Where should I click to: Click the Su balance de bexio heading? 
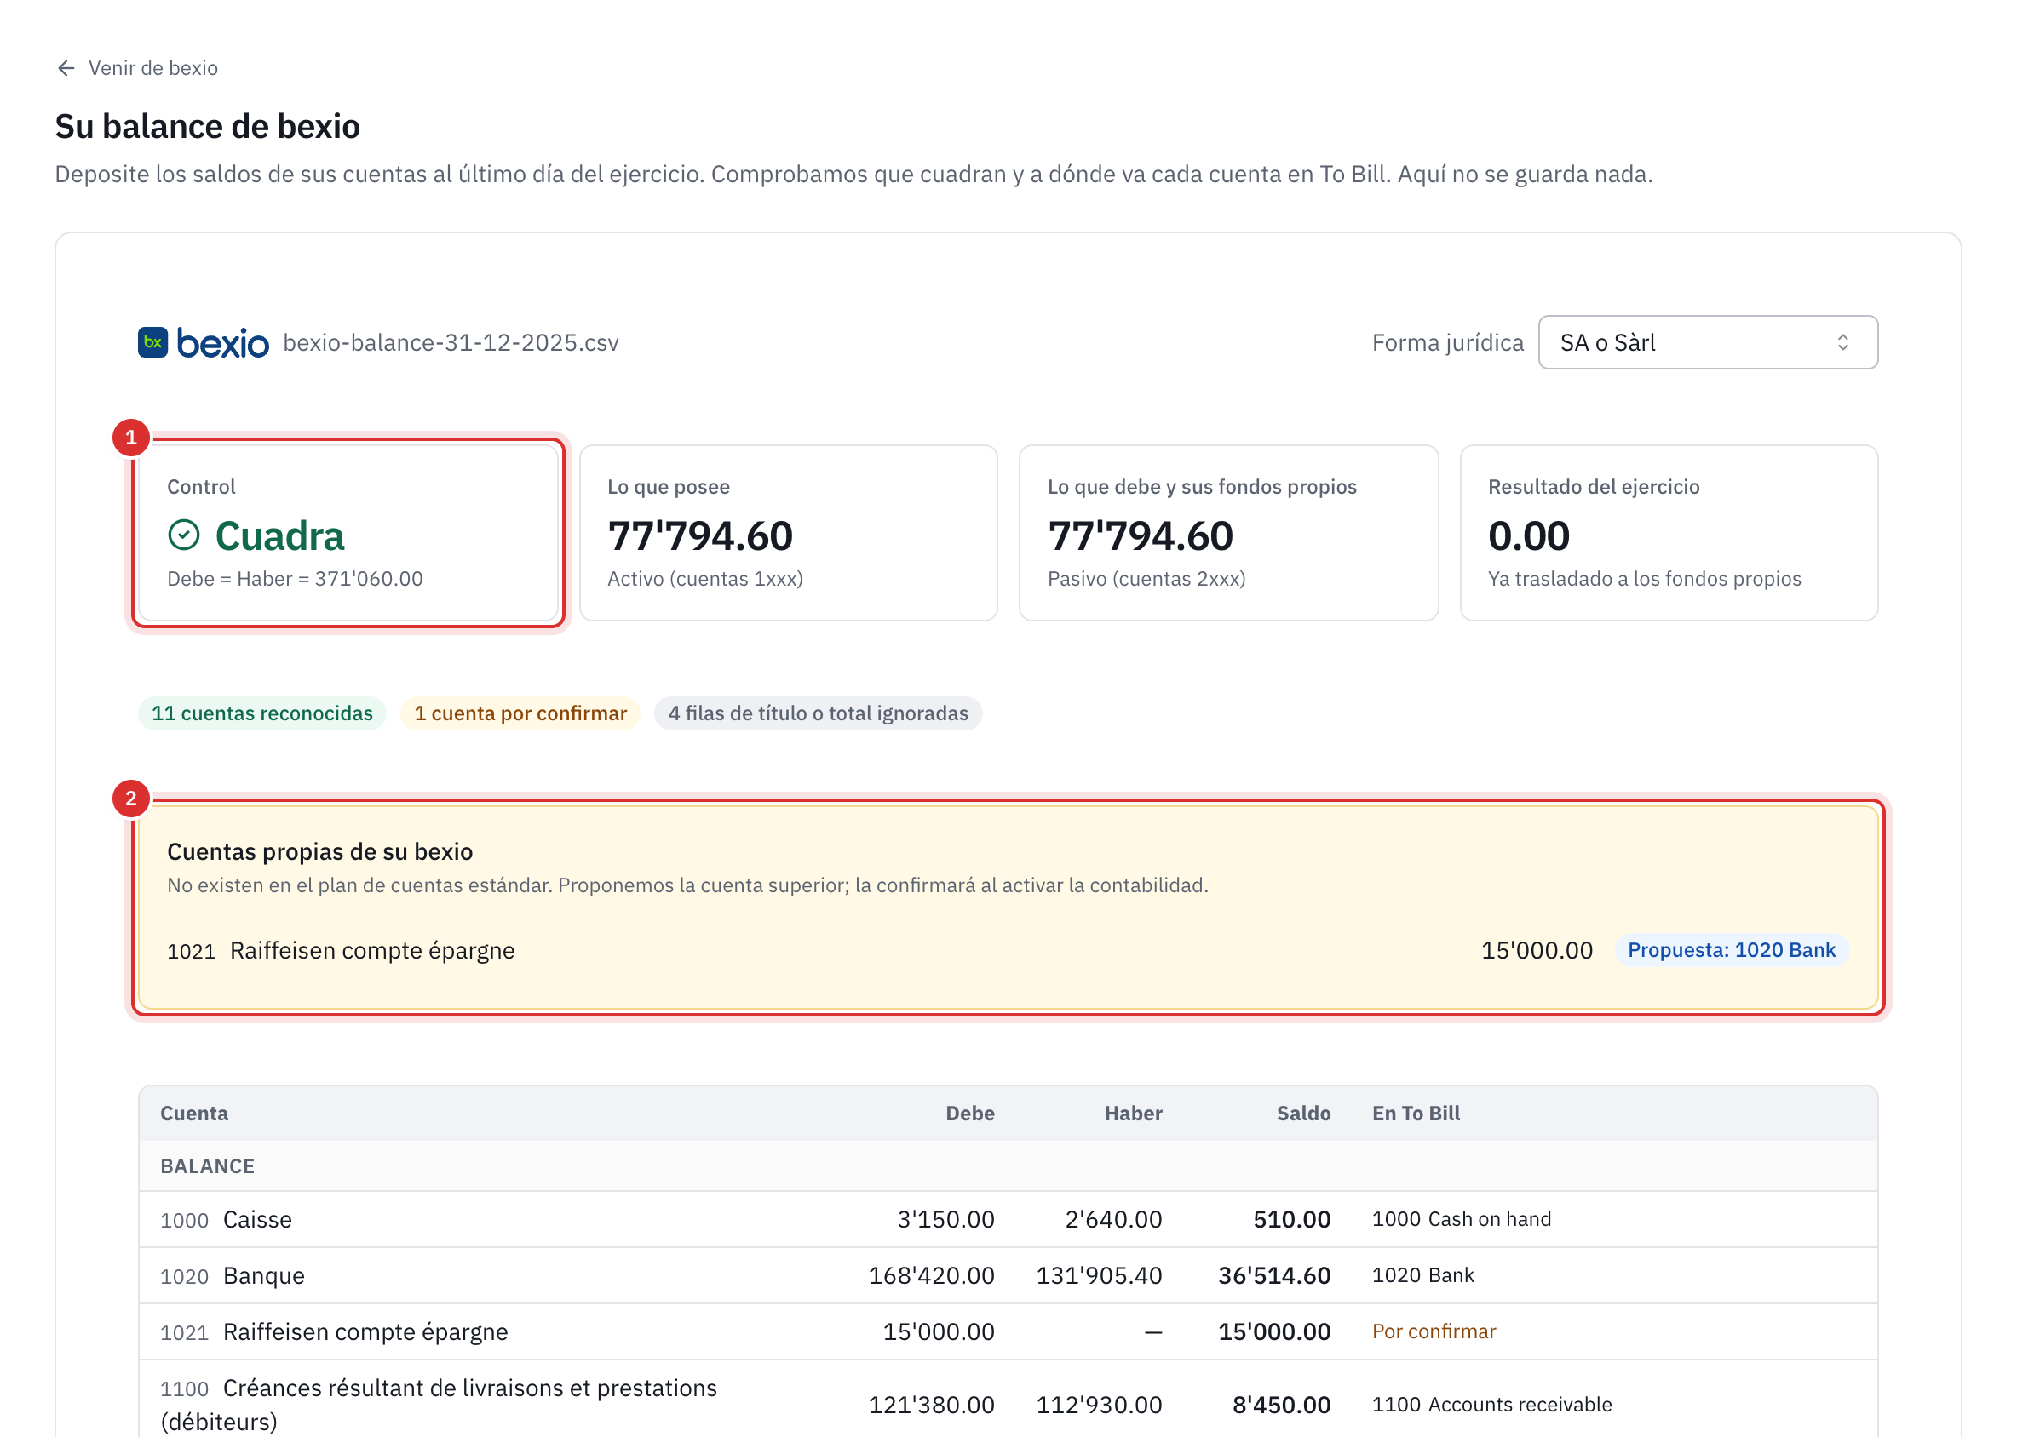tap(207, 127)
